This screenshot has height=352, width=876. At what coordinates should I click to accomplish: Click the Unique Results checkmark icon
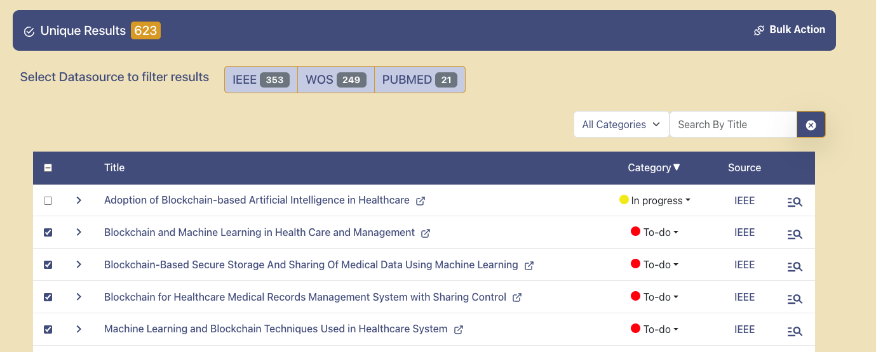click(29, 31)
